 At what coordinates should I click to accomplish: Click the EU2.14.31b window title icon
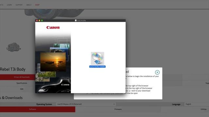(x=76, y=20)
